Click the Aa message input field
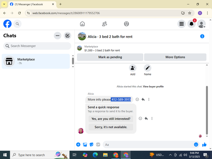 click(x=148, y=145)
